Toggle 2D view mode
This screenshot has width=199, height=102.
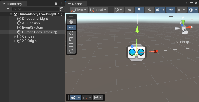[129, 10]
